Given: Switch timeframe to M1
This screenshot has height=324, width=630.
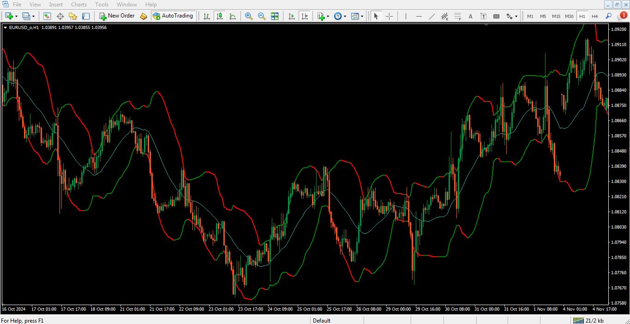Looking at the screenshot, I should 530,16.
